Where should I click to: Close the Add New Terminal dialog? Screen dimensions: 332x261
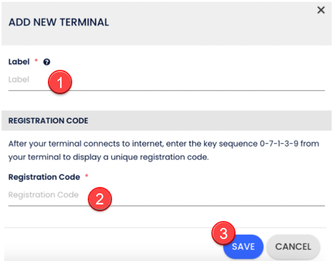[x=321, y=10]
